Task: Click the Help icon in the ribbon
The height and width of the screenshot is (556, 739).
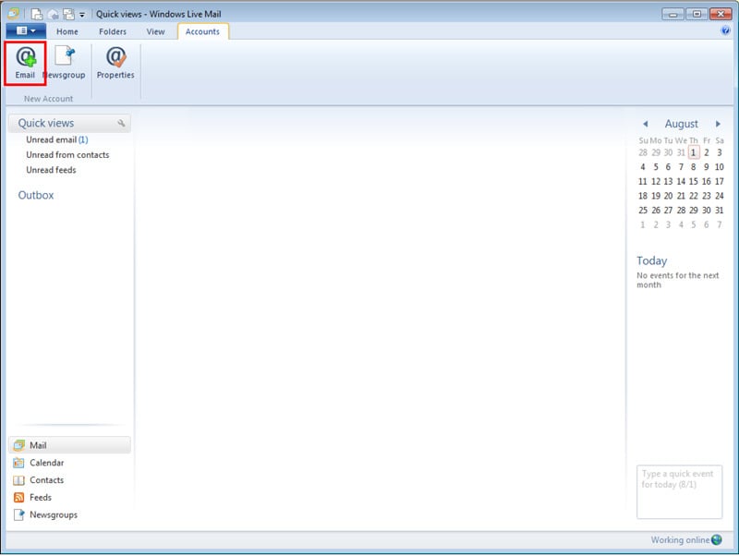Action: tap(725, 30)
